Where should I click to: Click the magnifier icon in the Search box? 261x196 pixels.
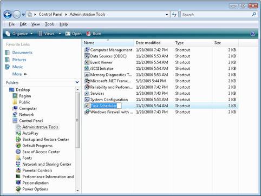point(254,15)
